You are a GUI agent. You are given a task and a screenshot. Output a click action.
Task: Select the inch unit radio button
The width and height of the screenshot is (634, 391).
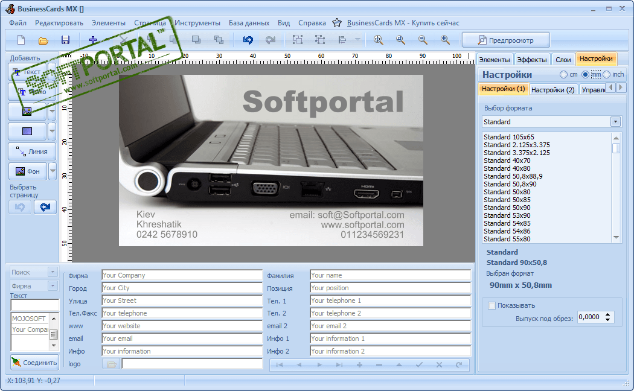(606, 75)
